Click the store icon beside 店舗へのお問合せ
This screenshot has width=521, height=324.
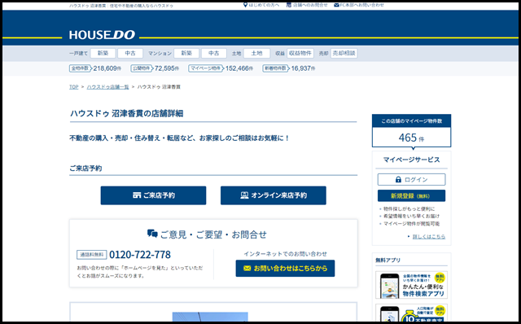click(x=289, y=5)
